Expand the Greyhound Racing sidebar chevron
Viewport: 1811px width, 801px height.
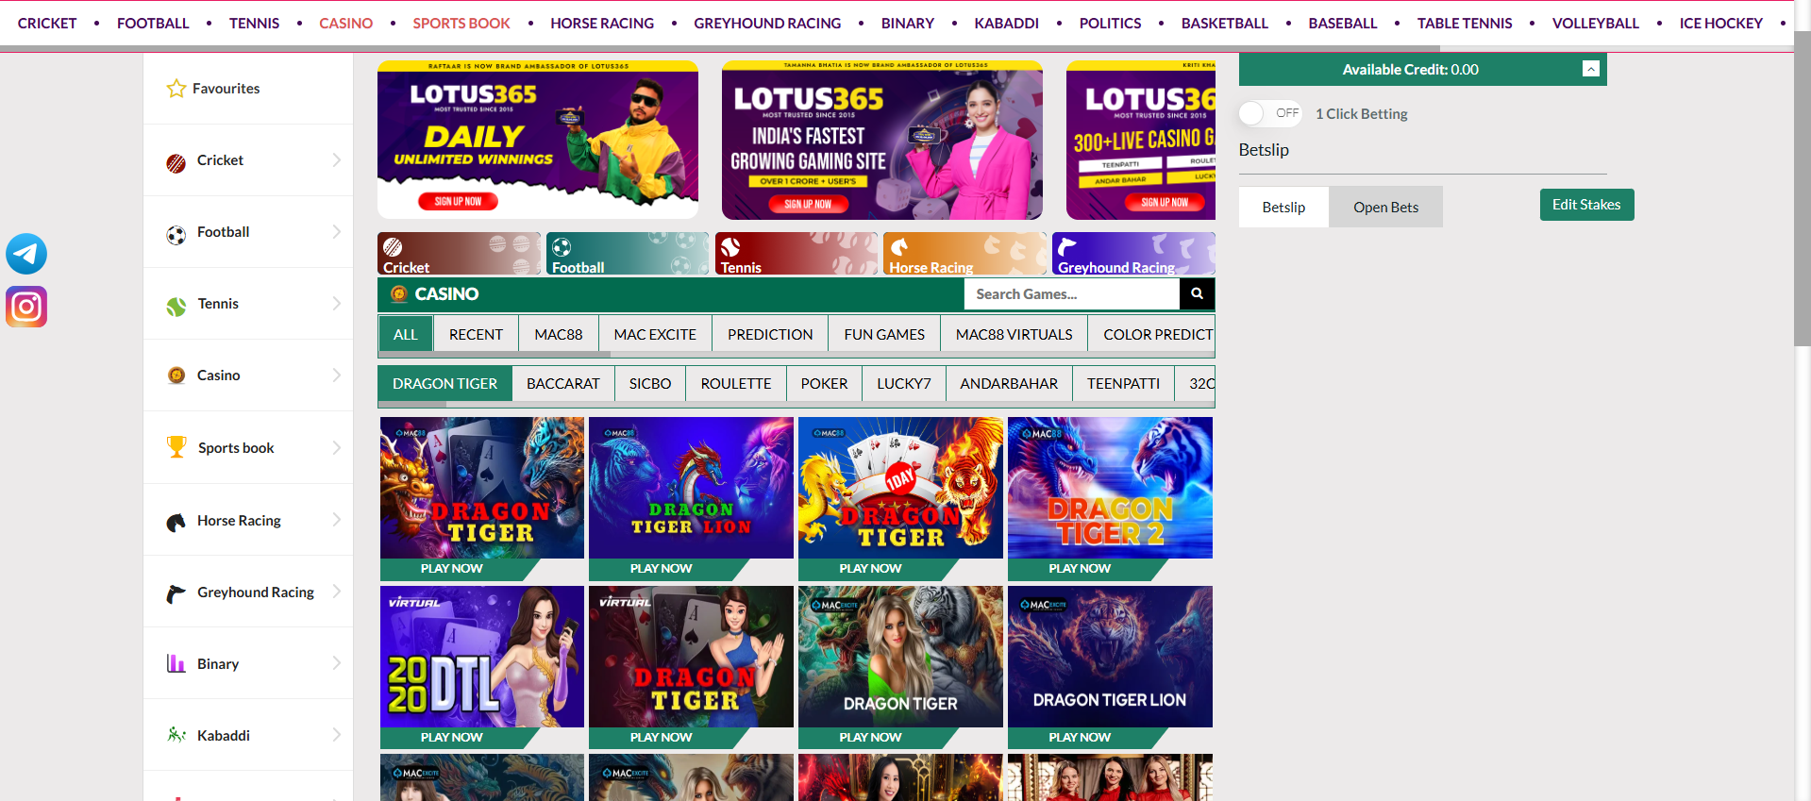coord(337,592)
